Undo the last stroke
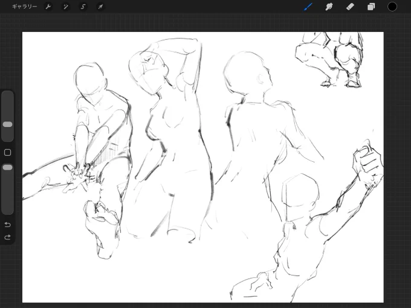 click(x=8, y=225)
